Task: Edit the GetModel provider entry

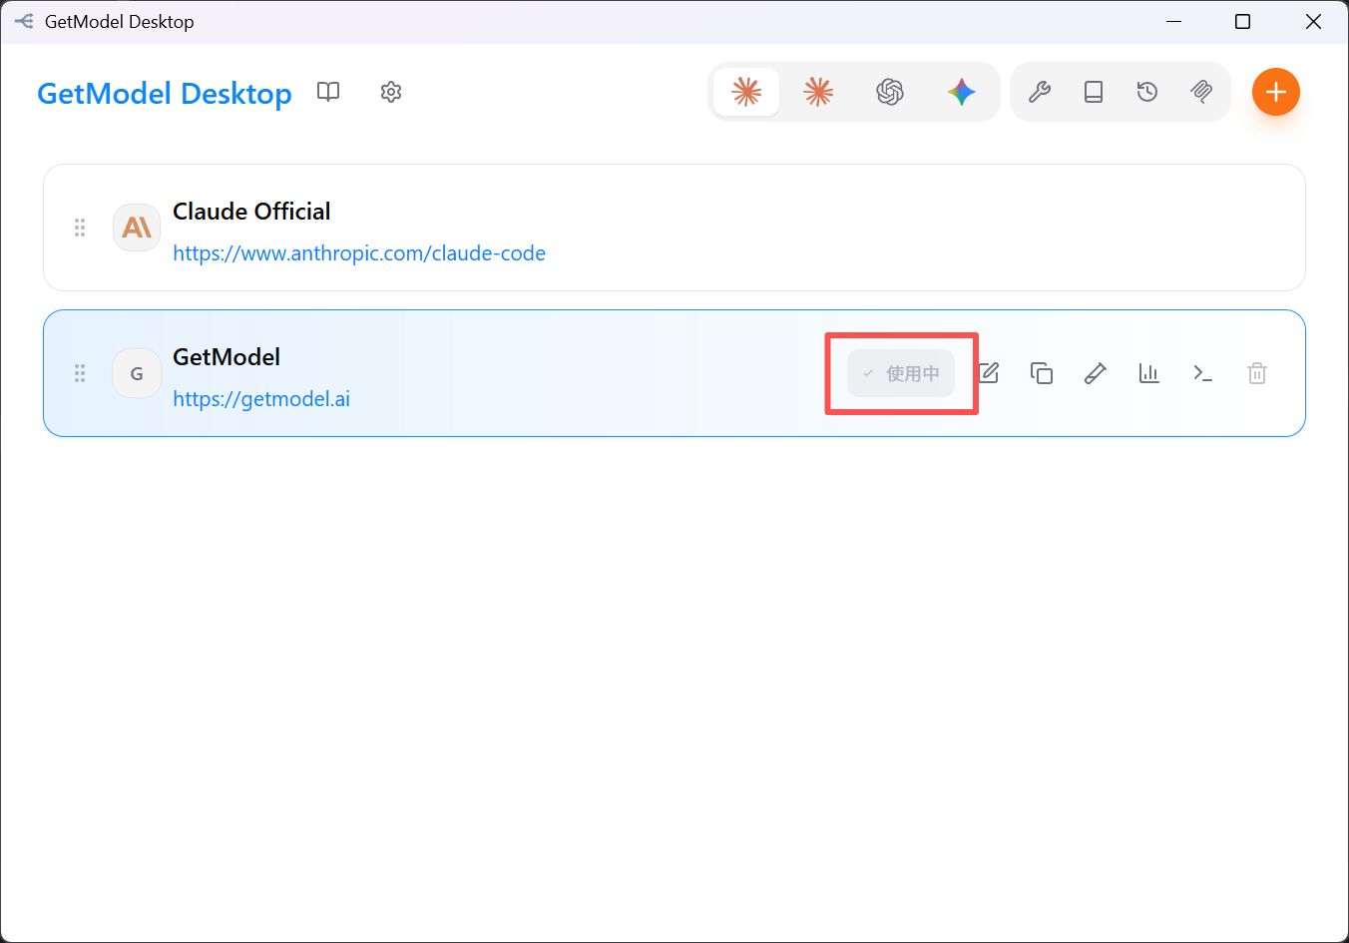Action: (x=989, y=373)
